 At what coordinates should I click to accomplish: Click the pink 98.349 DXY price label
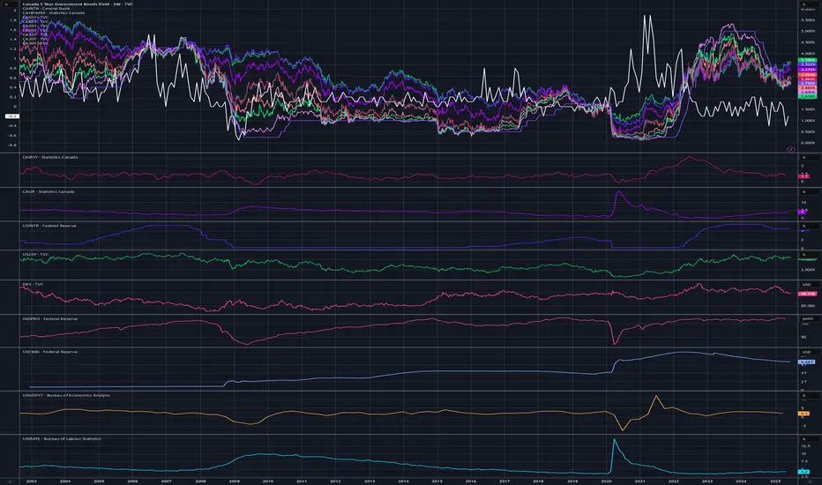807,295
